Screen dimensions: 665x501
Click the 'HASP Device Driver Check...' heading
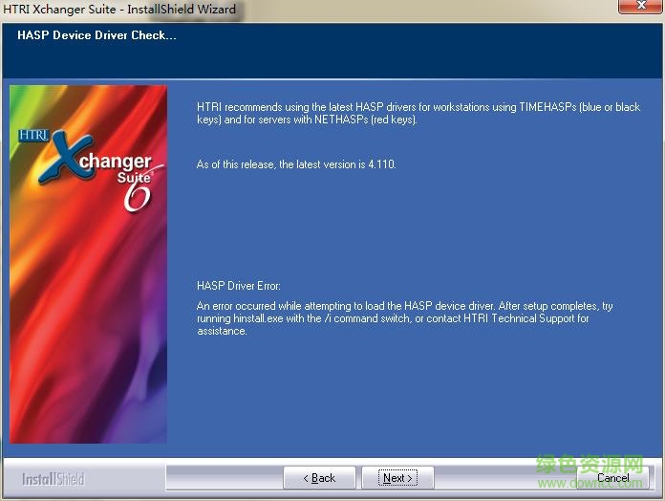(97, 35)
